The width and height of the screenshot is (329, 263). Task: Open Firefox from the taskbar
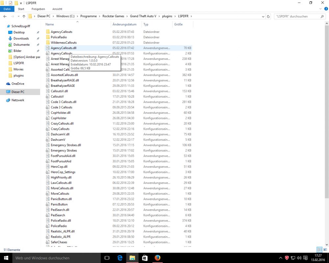click(x=157, y=258)
